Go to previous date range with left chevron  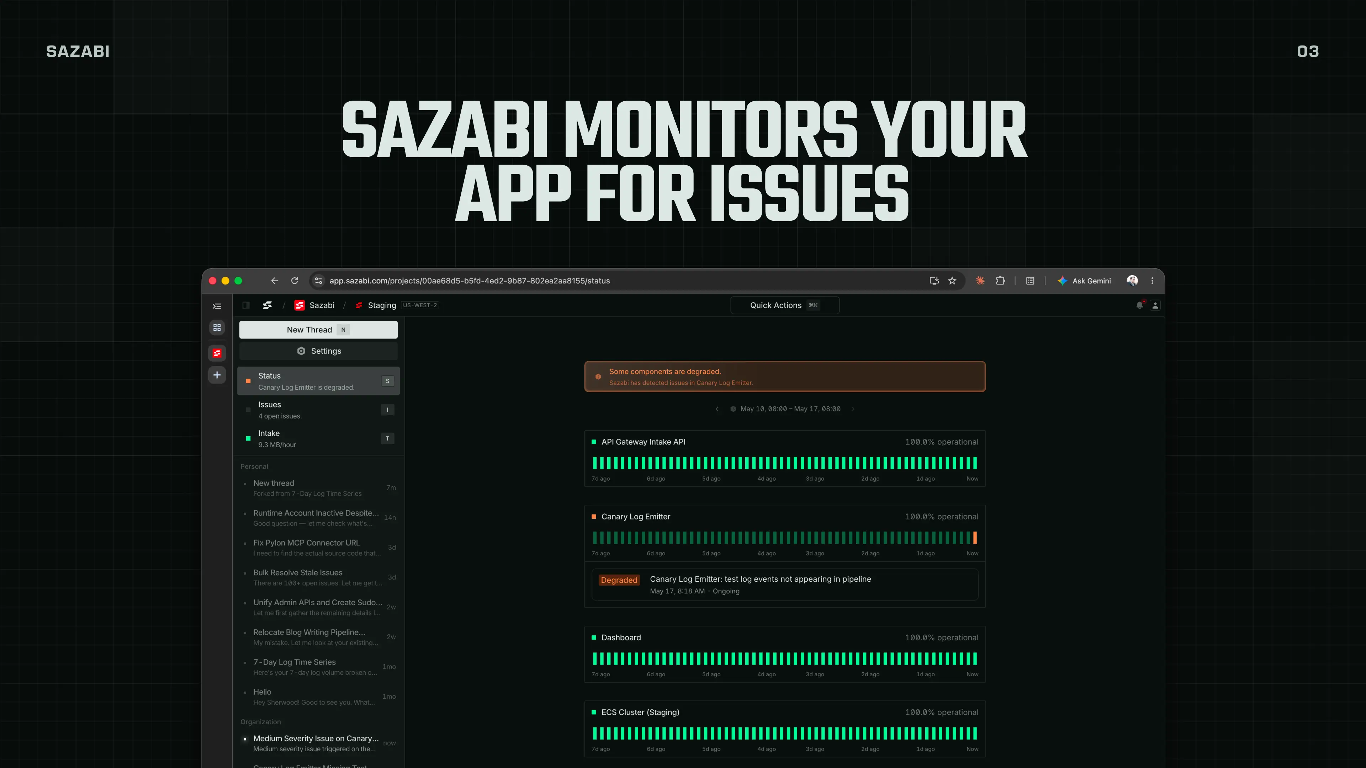pos(717,409)
